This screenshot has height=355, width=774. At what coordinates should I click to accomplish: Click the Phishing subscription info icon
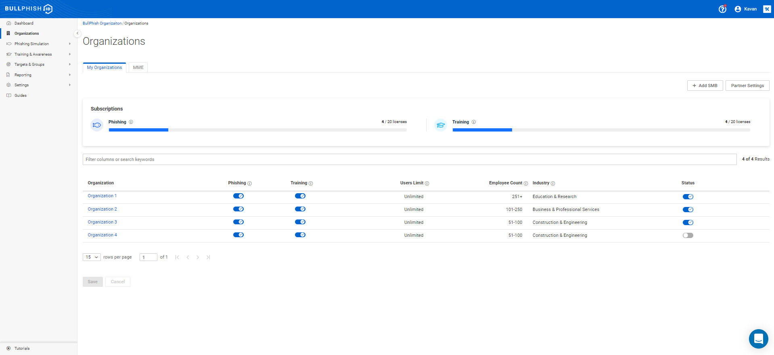[131, 122]
